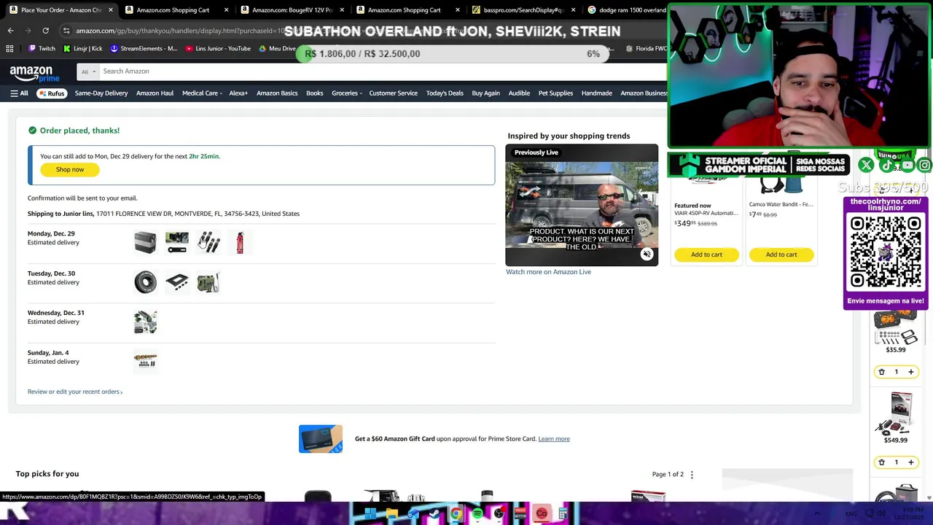Open File Explorer from the taskbar
Screen dimensions: 933x525
pyautogui.click(x=392, y=514)
